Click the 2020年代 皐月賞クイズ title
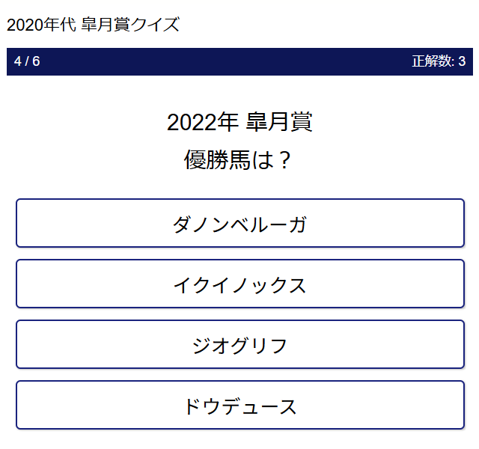The width and height of the screenshot is (479, 449). [94, 25]
